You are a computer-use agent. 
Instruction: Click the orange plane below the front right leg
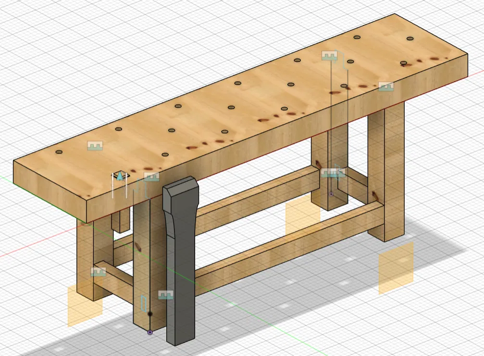click(396, 268)
